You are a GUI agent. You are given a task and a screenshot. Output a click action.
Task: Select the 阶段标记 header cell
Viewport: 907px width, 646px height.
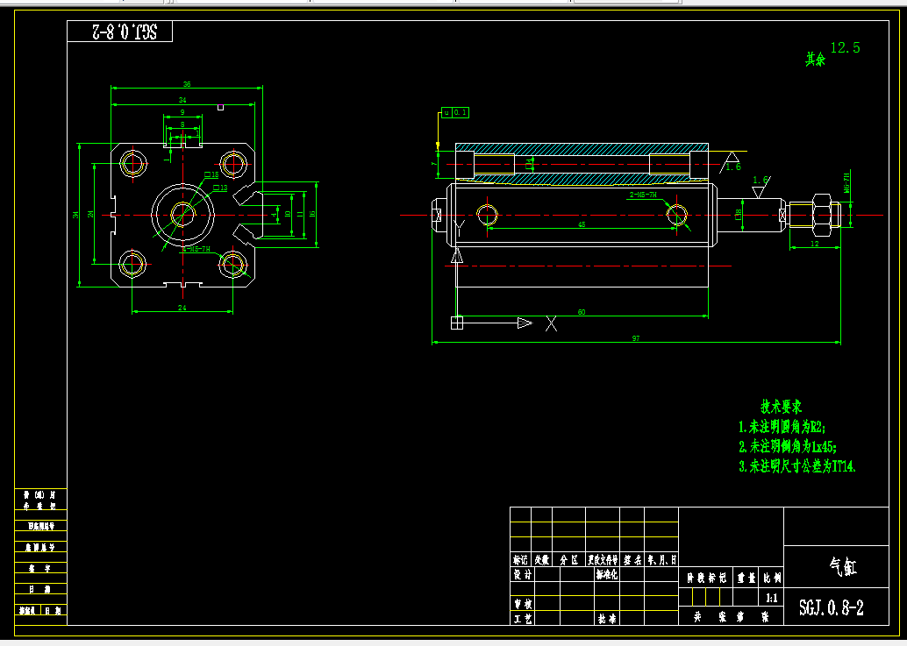click(706, 578)
